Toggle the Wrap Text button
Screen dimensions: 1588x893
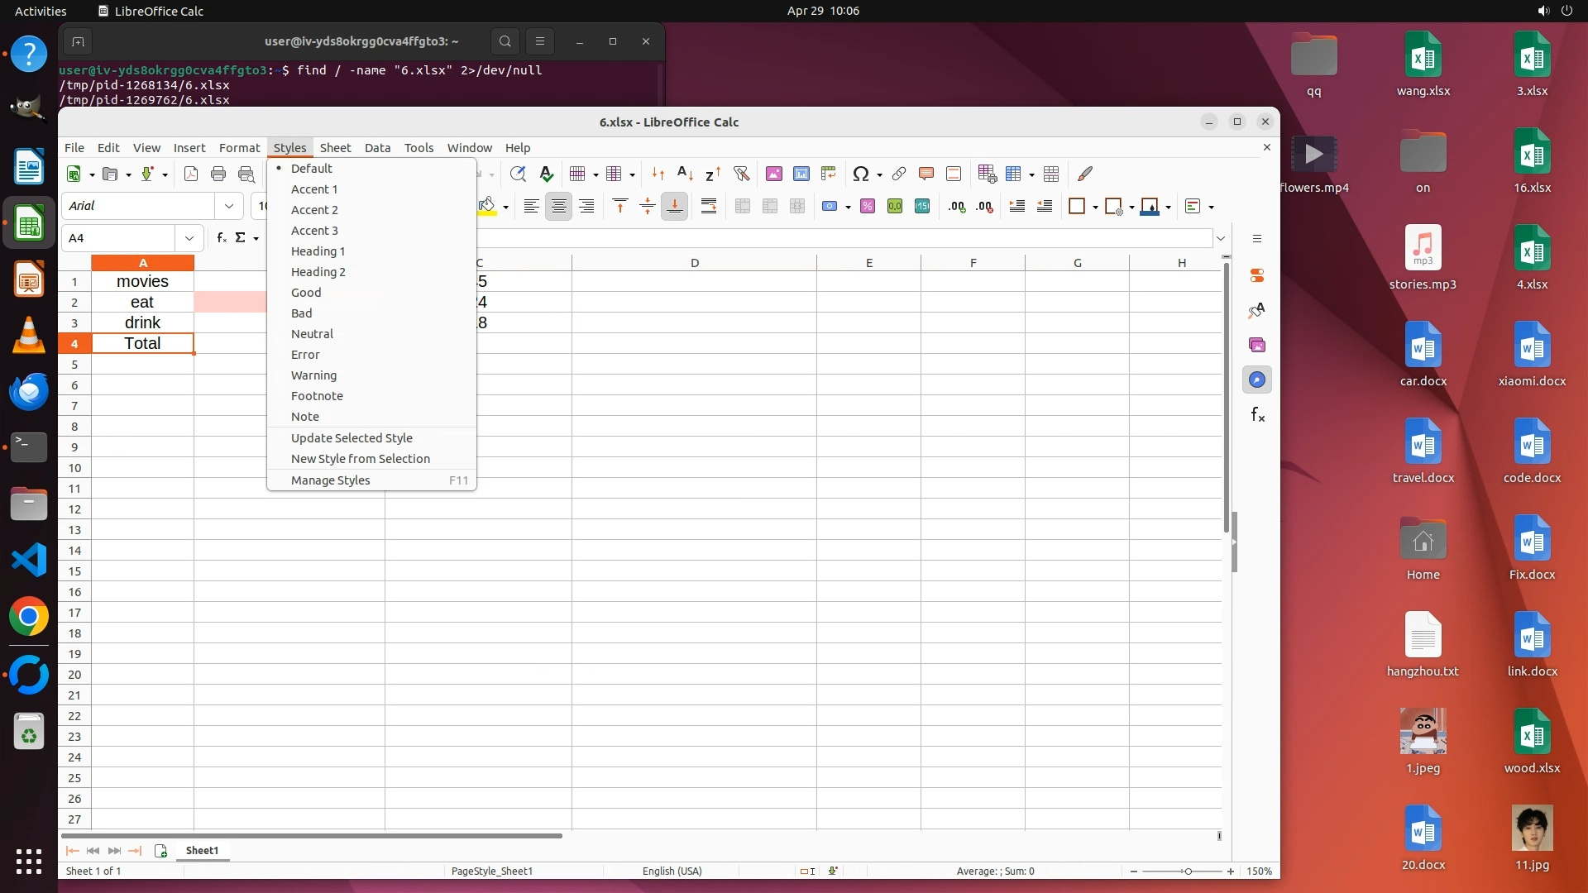coord(709,207)
